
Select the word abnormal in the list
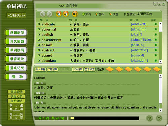[49, 29]
